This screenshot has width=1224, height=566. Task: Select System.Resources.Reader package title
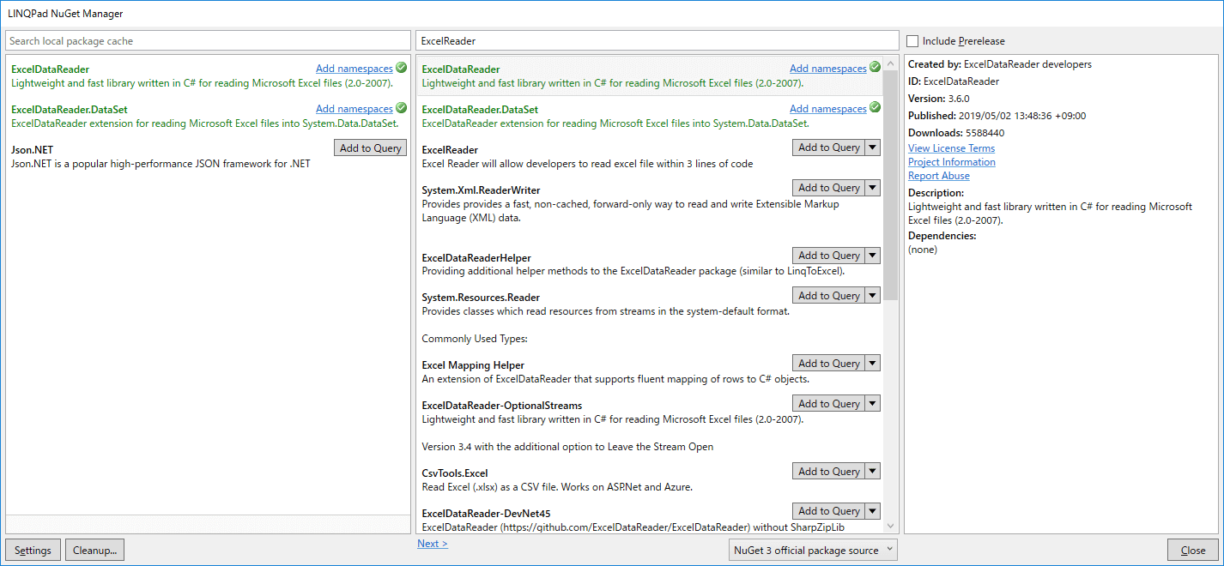click(481, 298)
